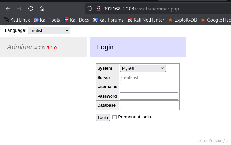Image resolution: width=231 pixels, height=145 pixels.
Task: Focus the Server input field
Action: point(149,78)
